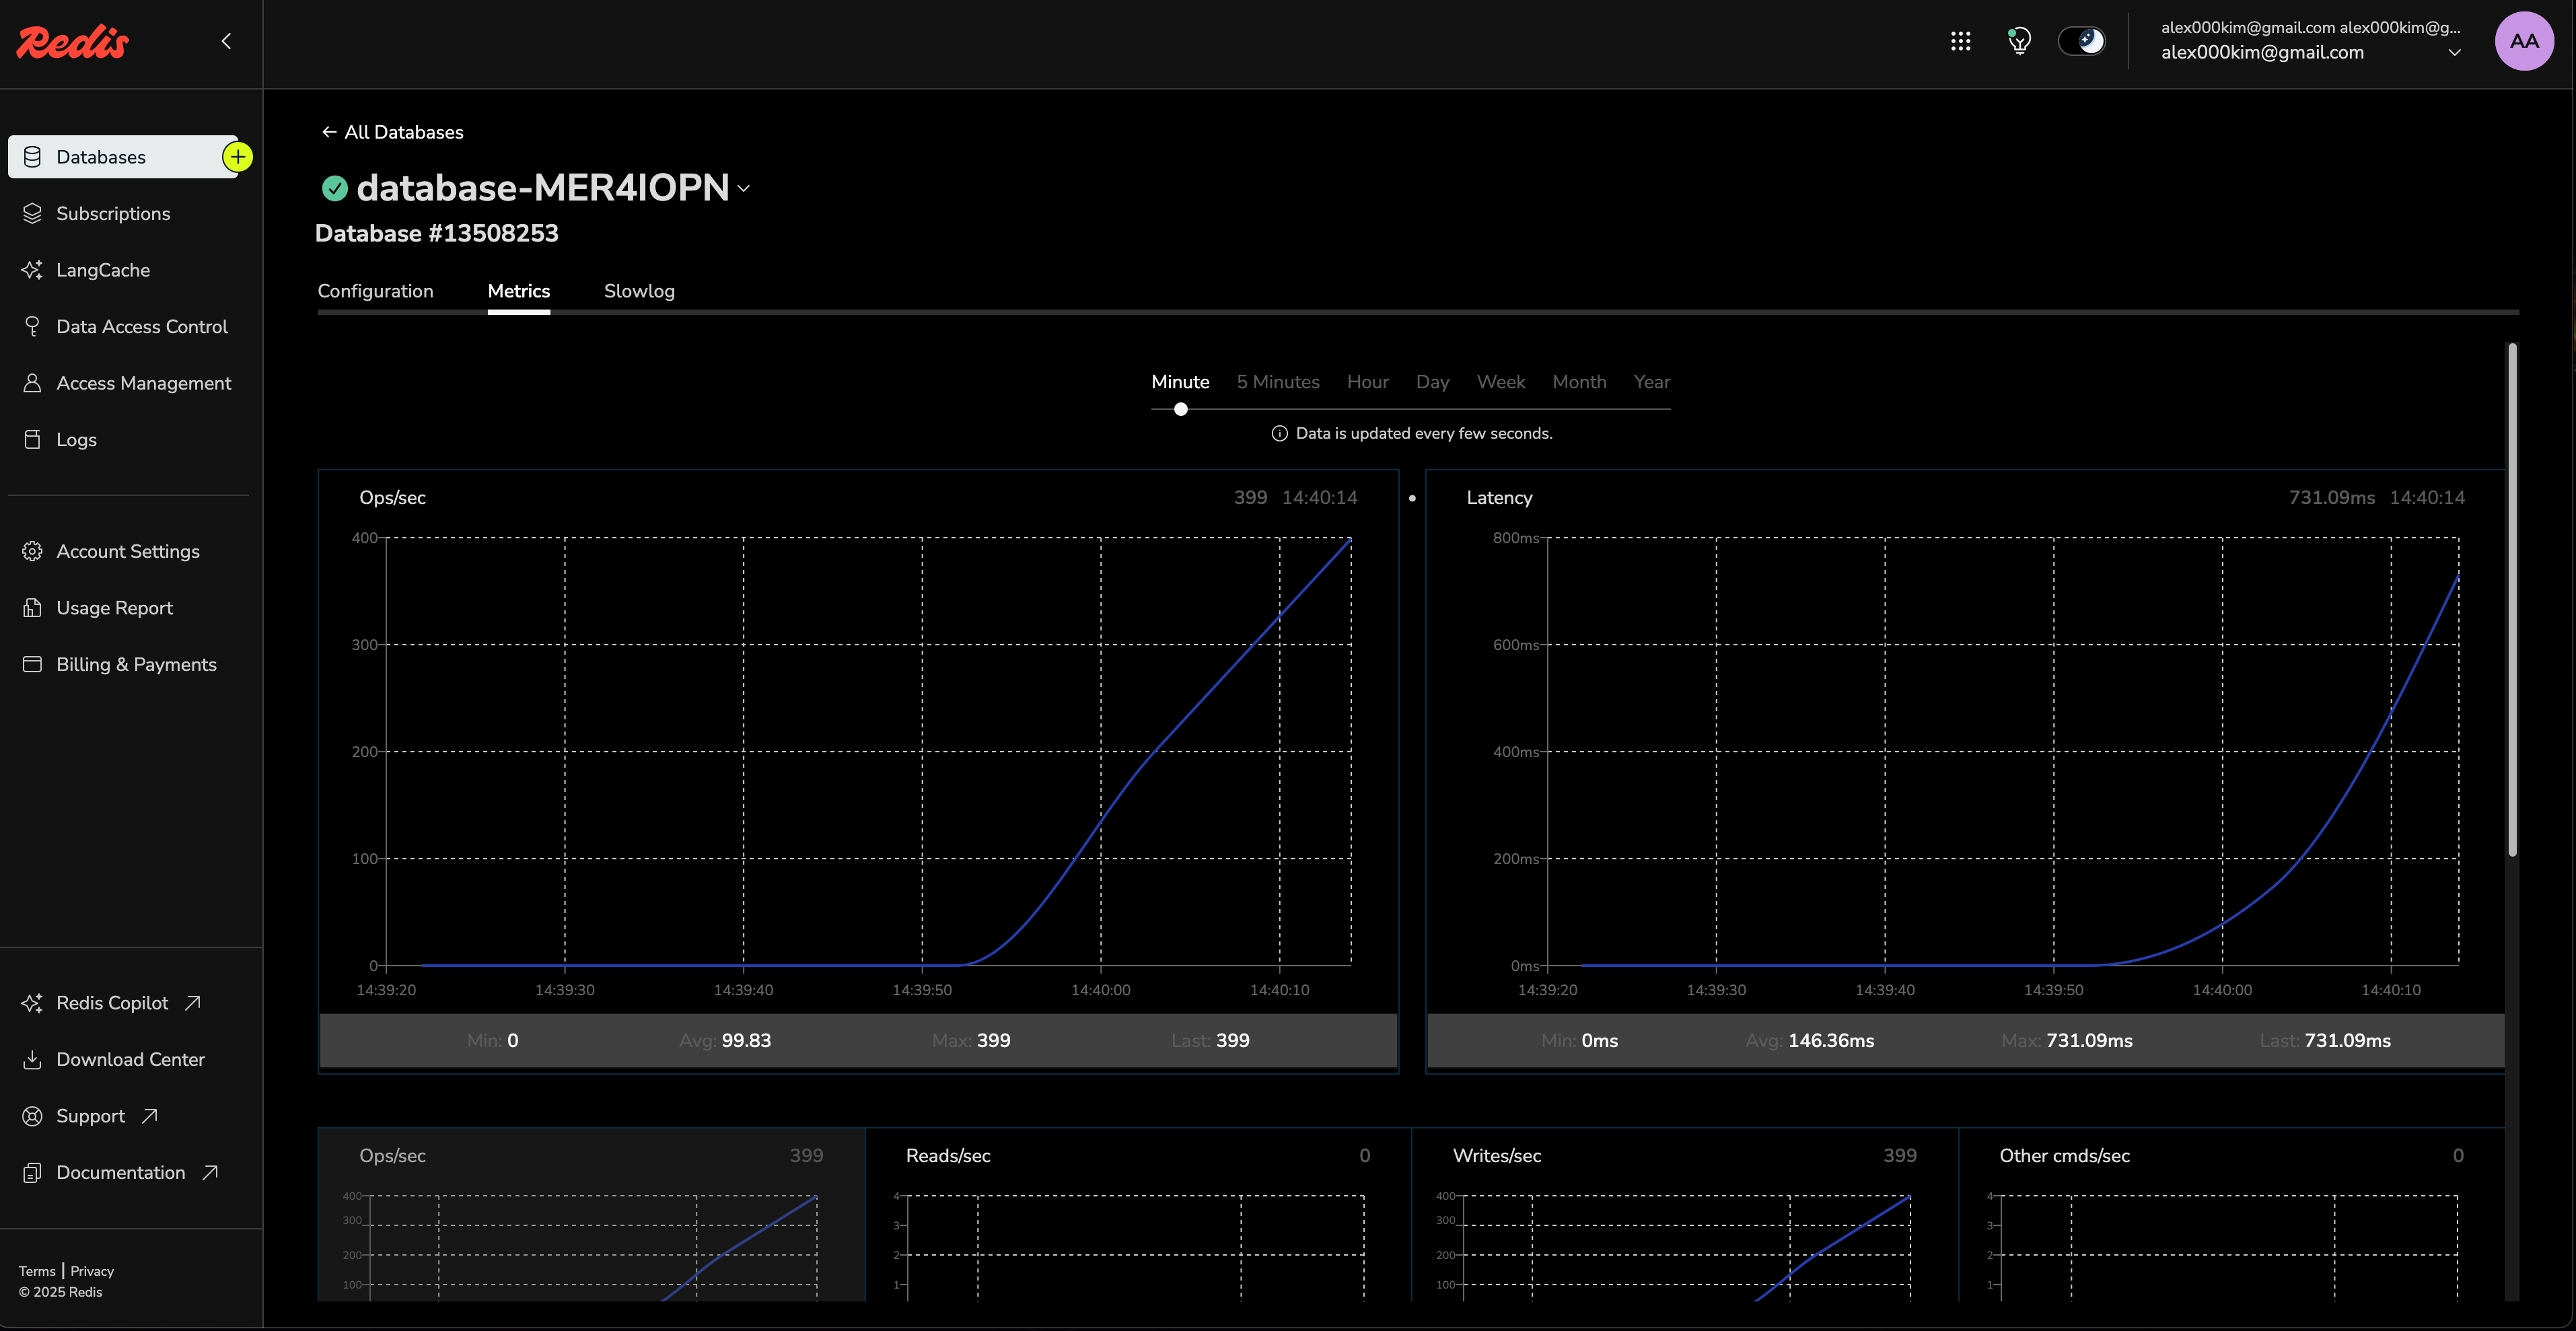
Task: Select the Other cmds/sec chart thumbnail
Action: point(2231,1214)
